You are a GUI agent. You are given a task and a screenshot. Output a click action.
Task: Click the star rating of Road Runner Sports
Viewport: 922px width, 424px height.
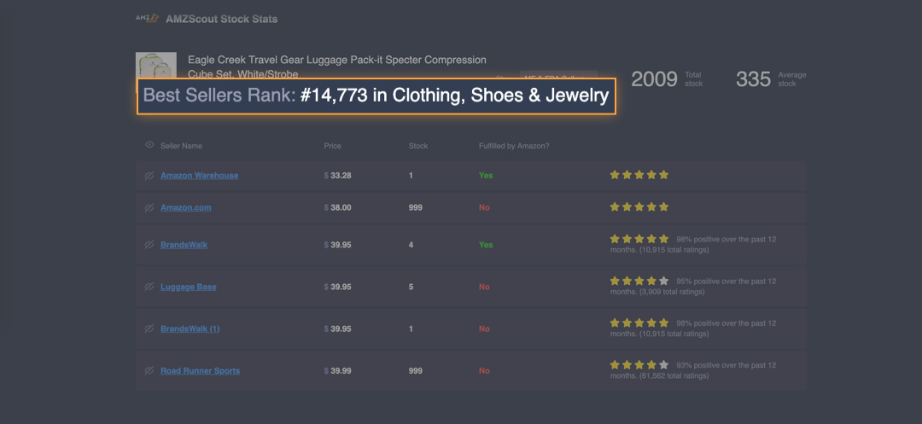639,364
